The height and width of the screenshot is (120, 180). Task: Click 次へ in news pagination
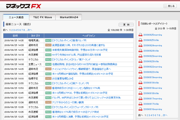30,30
